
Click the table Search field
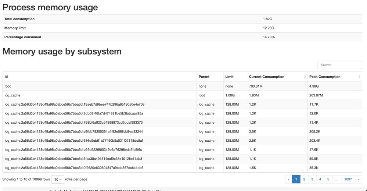tap(339, 65)
